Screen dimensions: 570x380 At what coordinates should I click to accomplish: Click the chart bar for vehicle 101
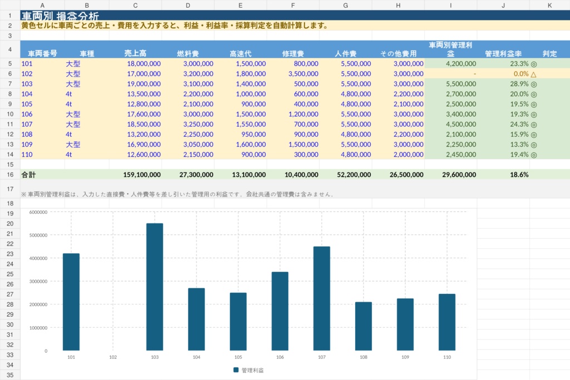[71, 302]
